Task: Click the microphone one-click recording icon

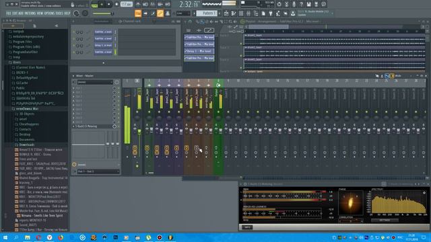Action: point(294,4)
